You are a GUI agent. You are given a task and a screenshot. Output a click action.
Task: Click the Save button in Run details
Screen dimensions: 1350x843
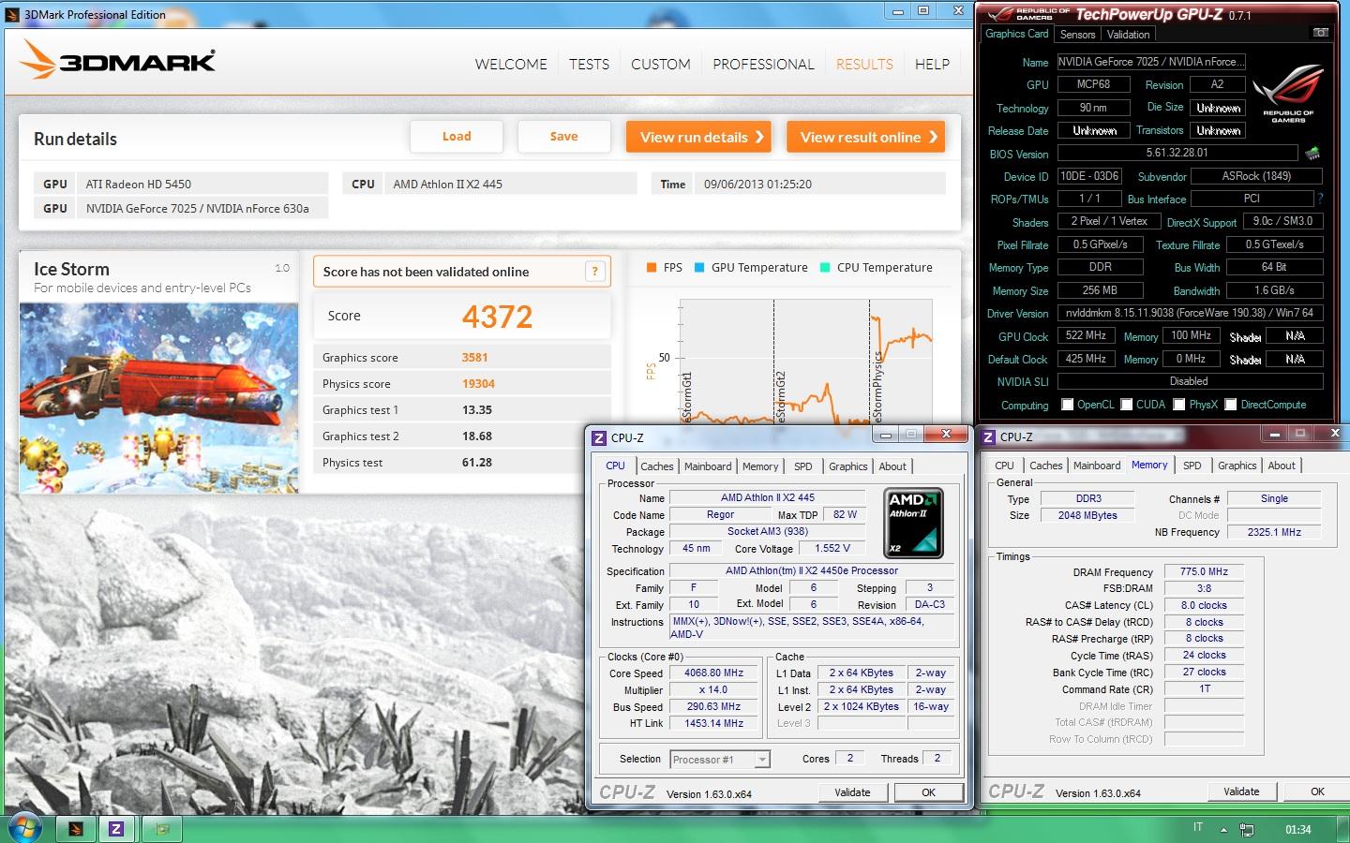tap(563, 137)
